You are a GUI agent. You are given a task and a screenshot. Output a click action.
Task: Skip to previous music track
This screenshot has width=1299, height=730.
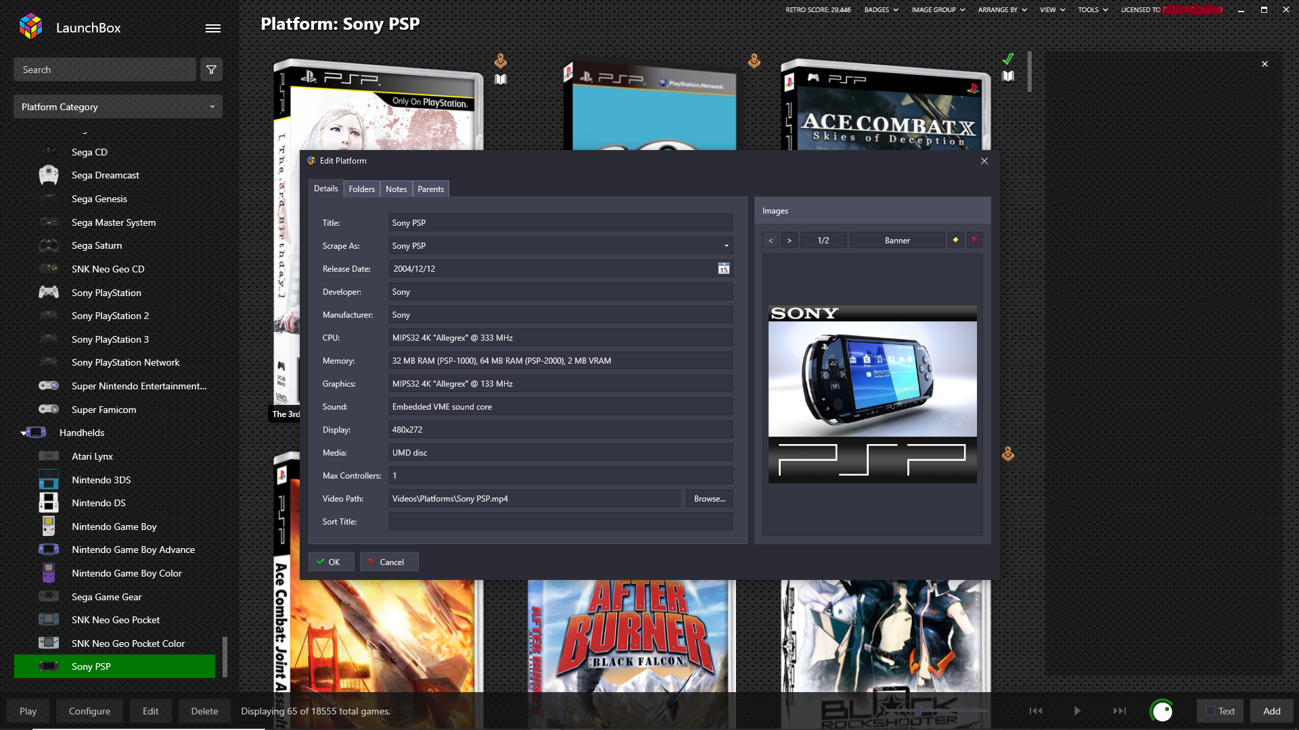pos(1035,711)
